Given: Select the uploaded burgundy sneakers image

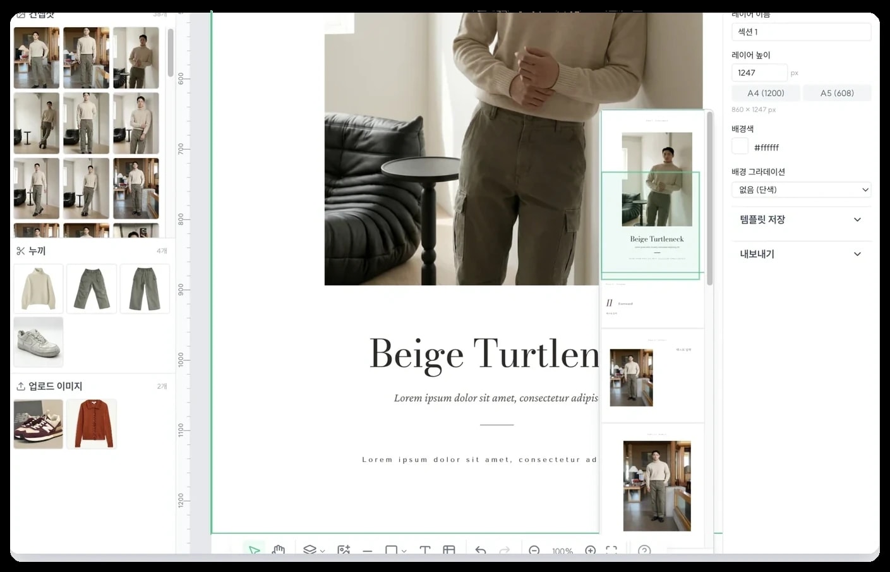Looking at the screenshot, I should coord(39,424).
